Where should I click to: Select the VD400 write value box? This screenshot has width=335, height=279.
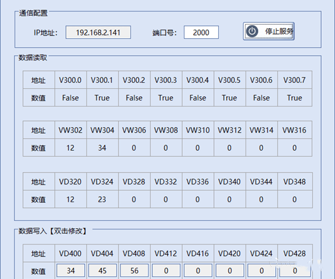click(x=71, y=271)
